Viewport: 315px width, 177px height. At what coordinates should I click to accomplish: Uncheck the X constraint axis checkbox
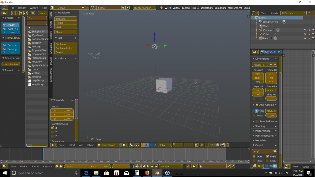coord(52,128)
